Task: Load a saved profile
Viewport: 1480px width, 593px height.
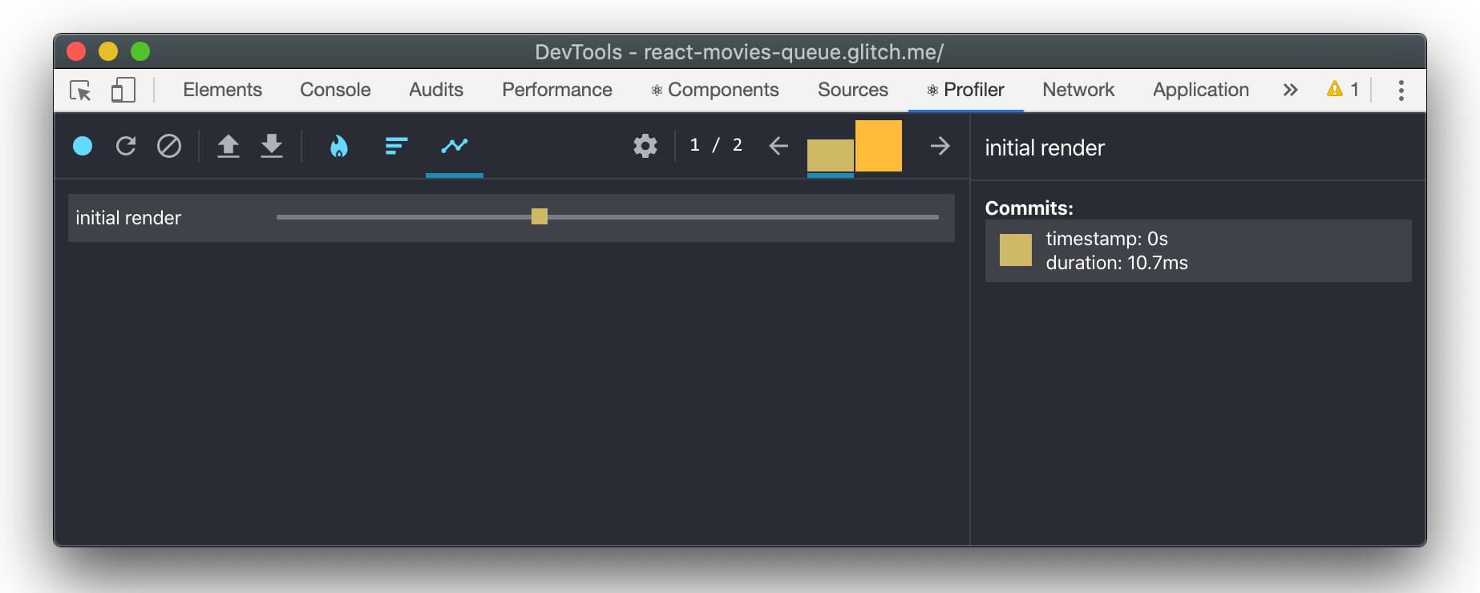Action: tap(228, 146)
